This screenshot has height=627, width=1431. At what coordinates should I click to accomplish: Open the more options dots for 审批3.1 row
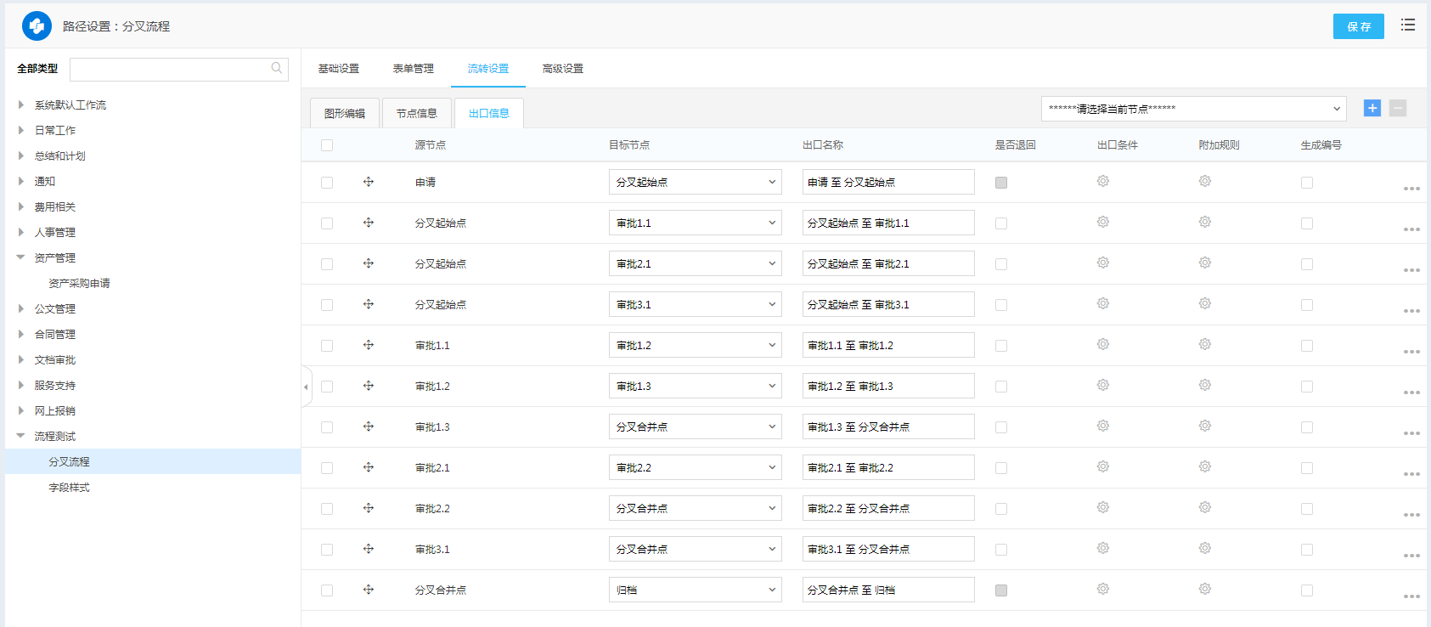[1411, 555]
